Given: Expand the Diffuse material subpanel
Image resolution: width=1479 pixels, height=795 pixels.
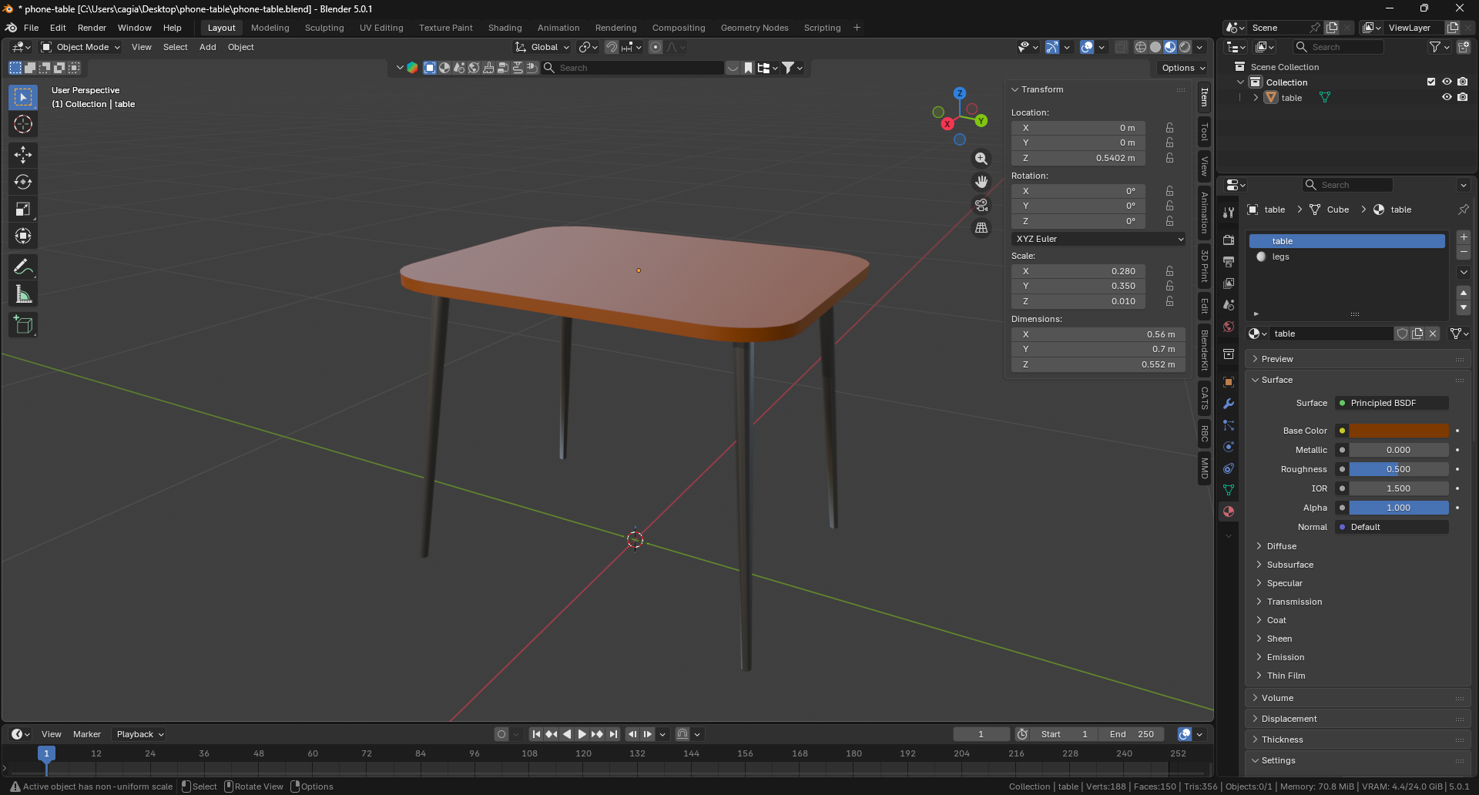Looking at the screenshot, I should pyautogui.click(x=1281, y=546).
